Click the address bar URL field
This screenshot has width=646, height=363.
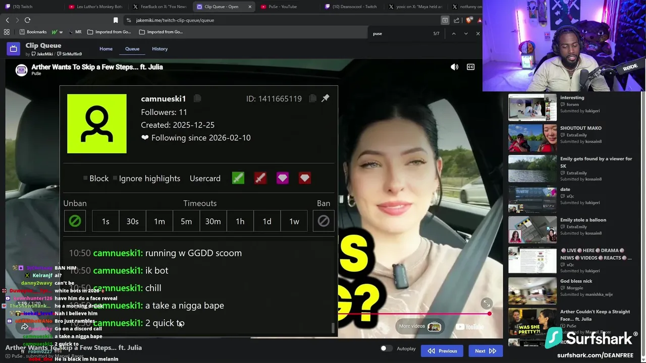coord(283,20)
